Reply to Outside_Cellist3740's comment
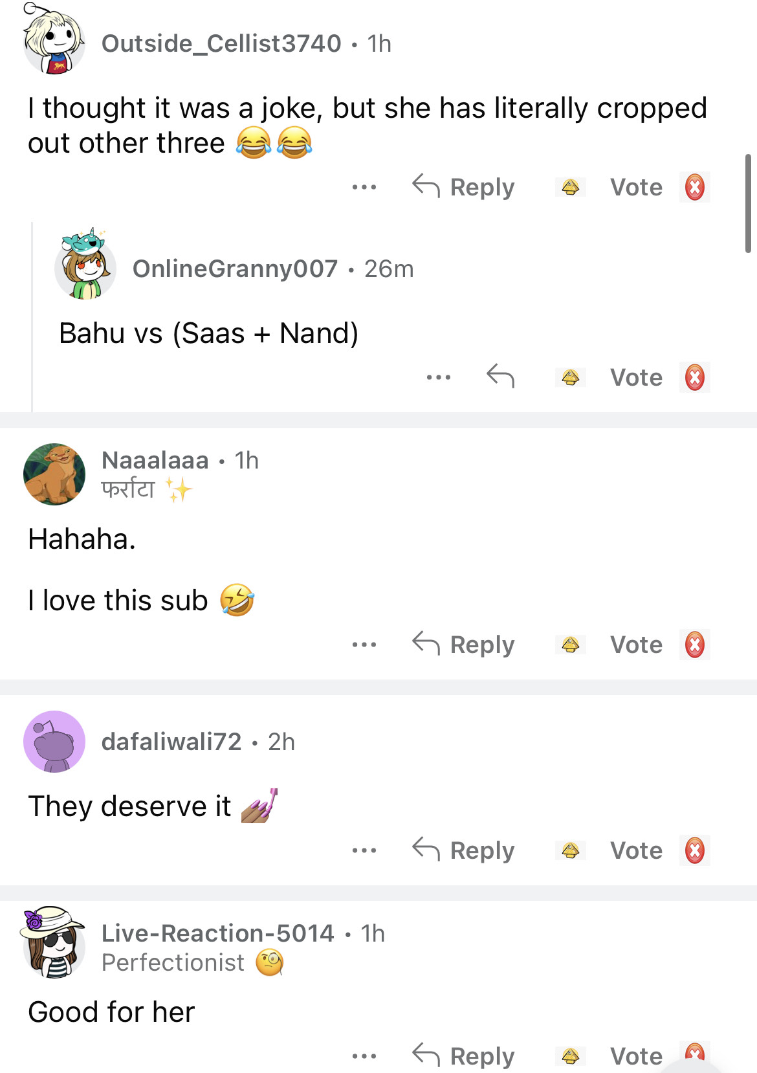The image size is (757, 1073). 464,188
